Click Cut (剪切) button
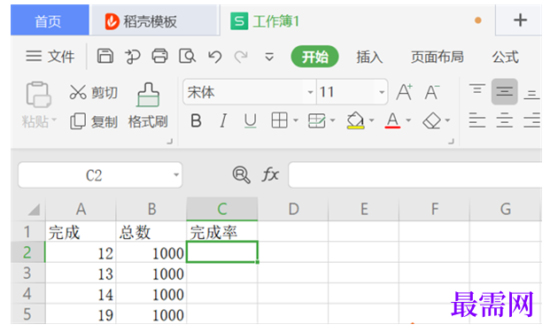 93,93
